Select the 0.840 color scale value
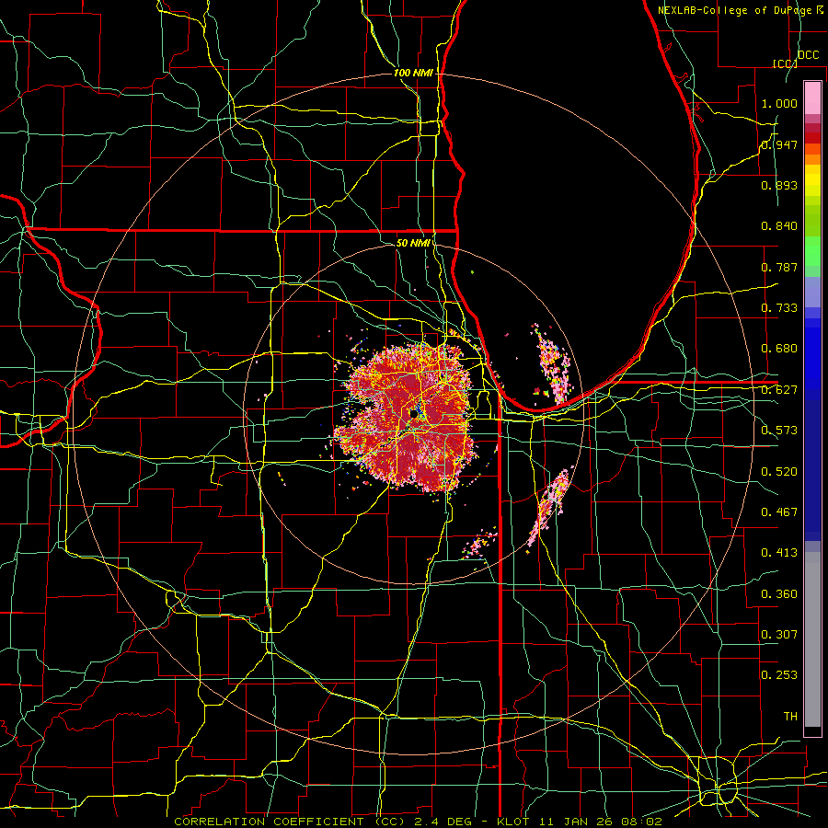The width and height of the screenshot is (828, 828). (x=779, y=226)
